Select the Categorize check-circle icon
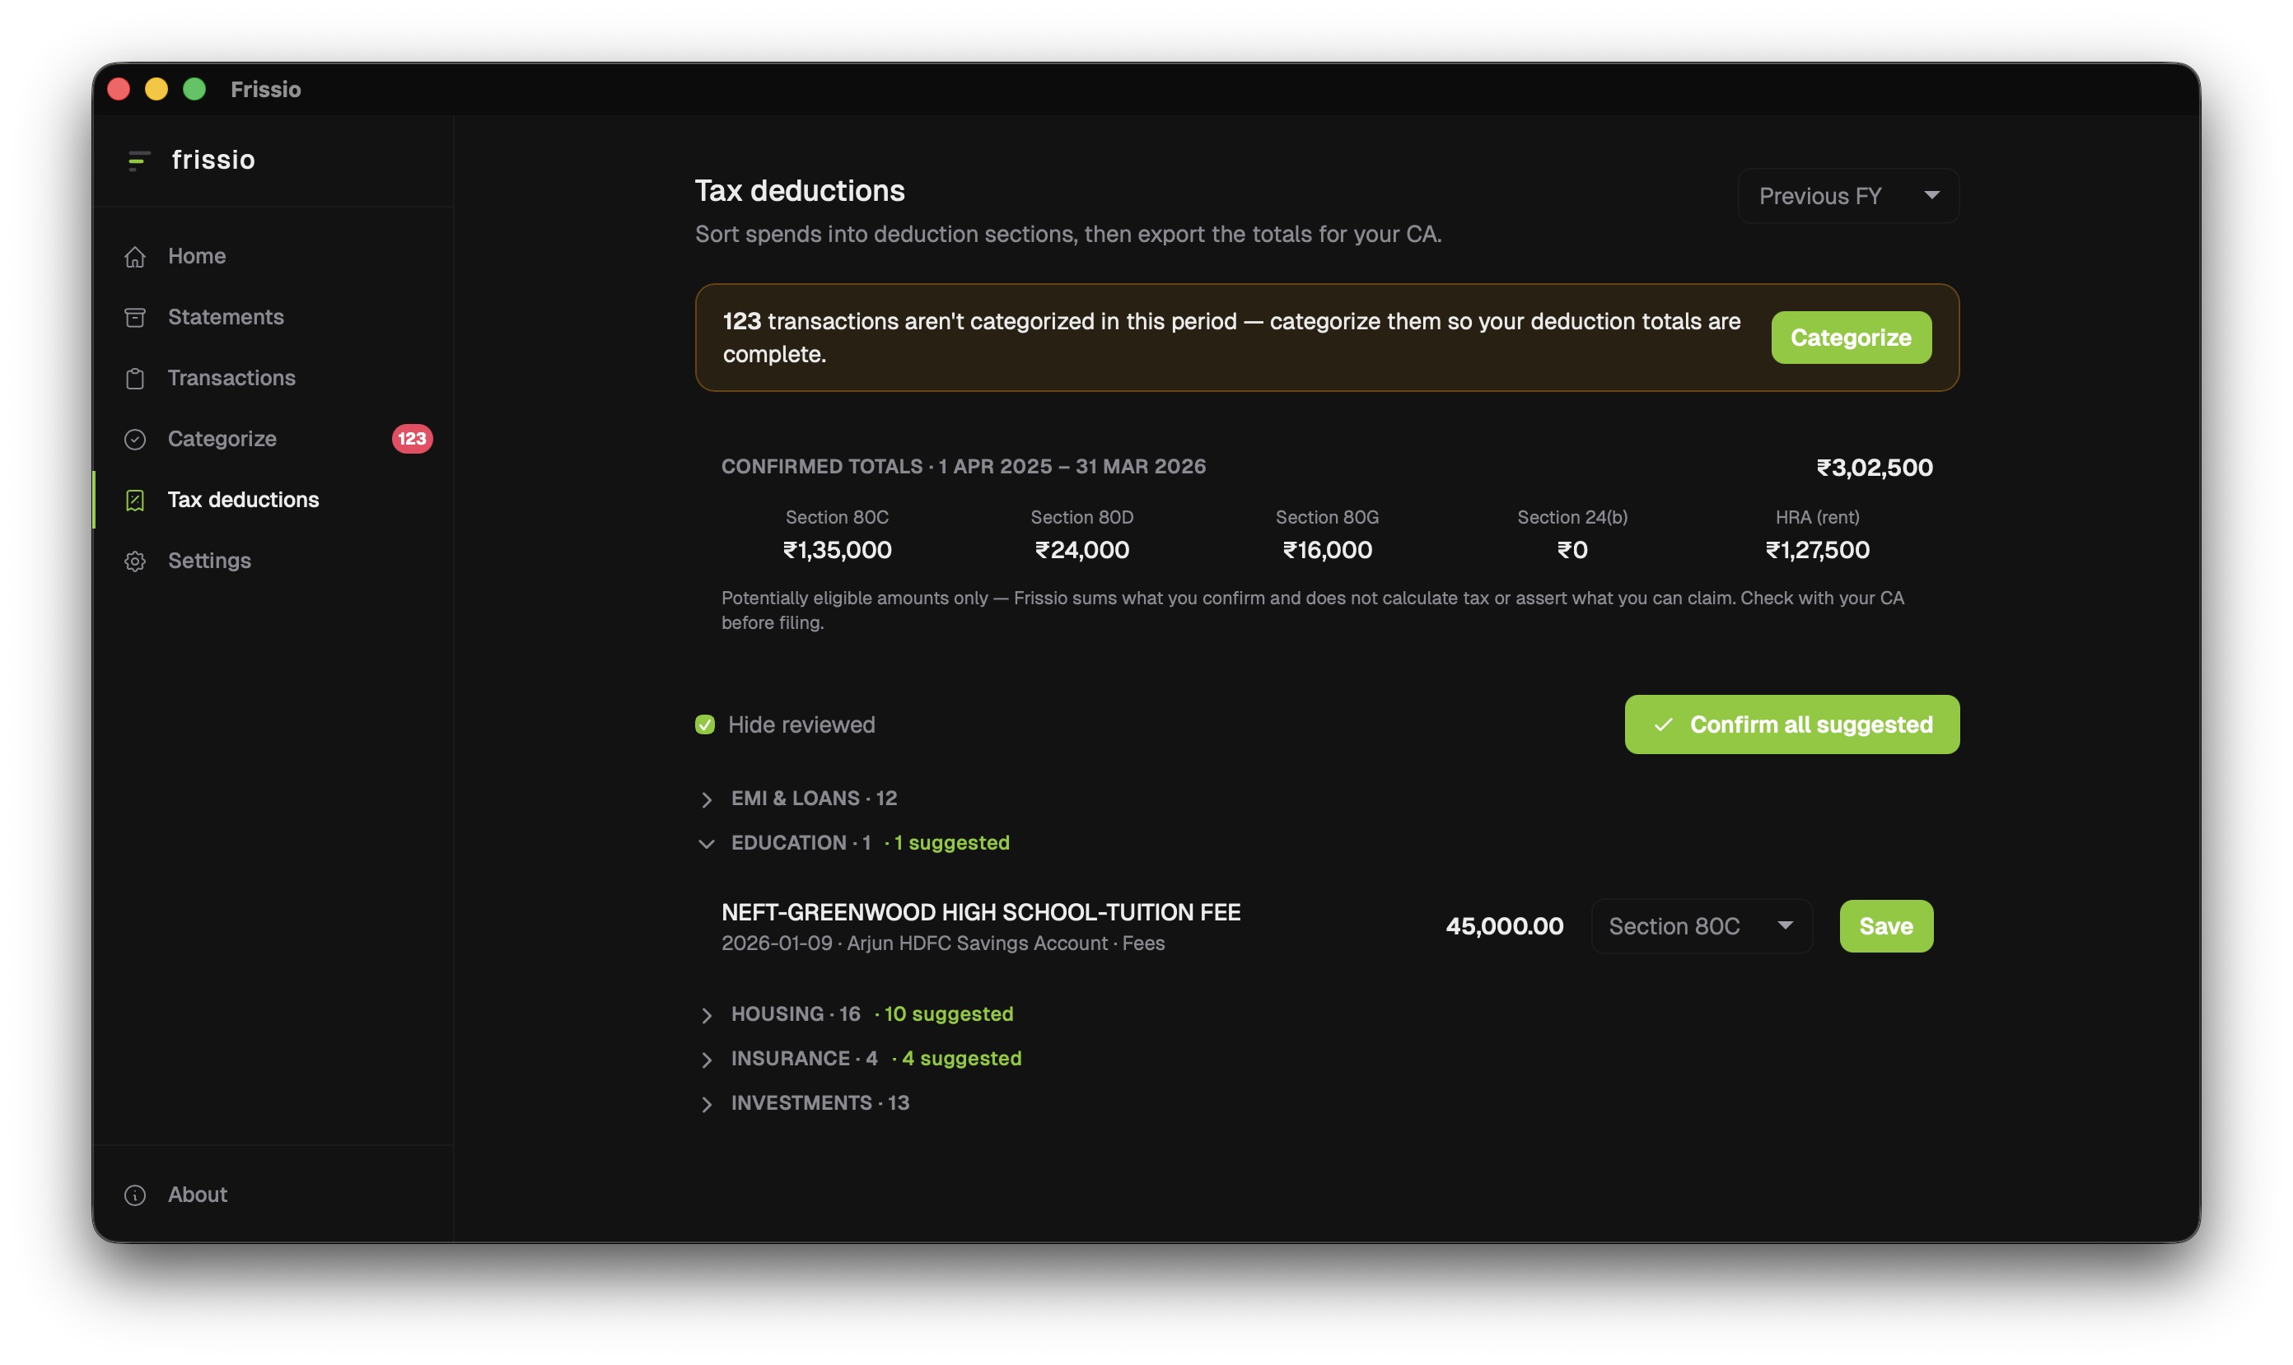 point(135,440)
